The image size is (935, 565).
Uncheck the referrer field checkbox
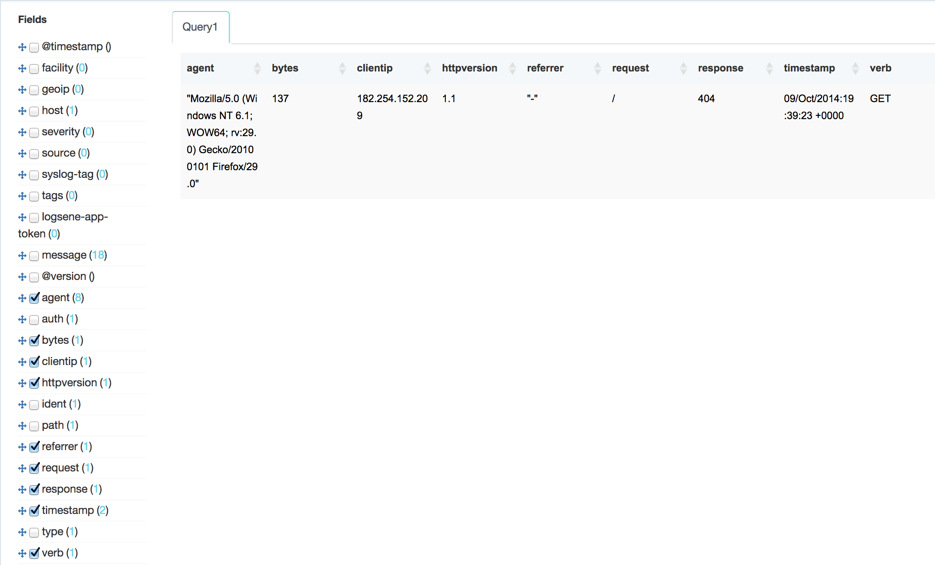(x=34, y=447)
